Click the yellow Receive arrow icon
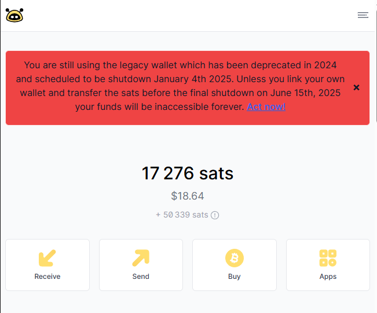This screenshot has width=377, height=313. tap(47, 257)
